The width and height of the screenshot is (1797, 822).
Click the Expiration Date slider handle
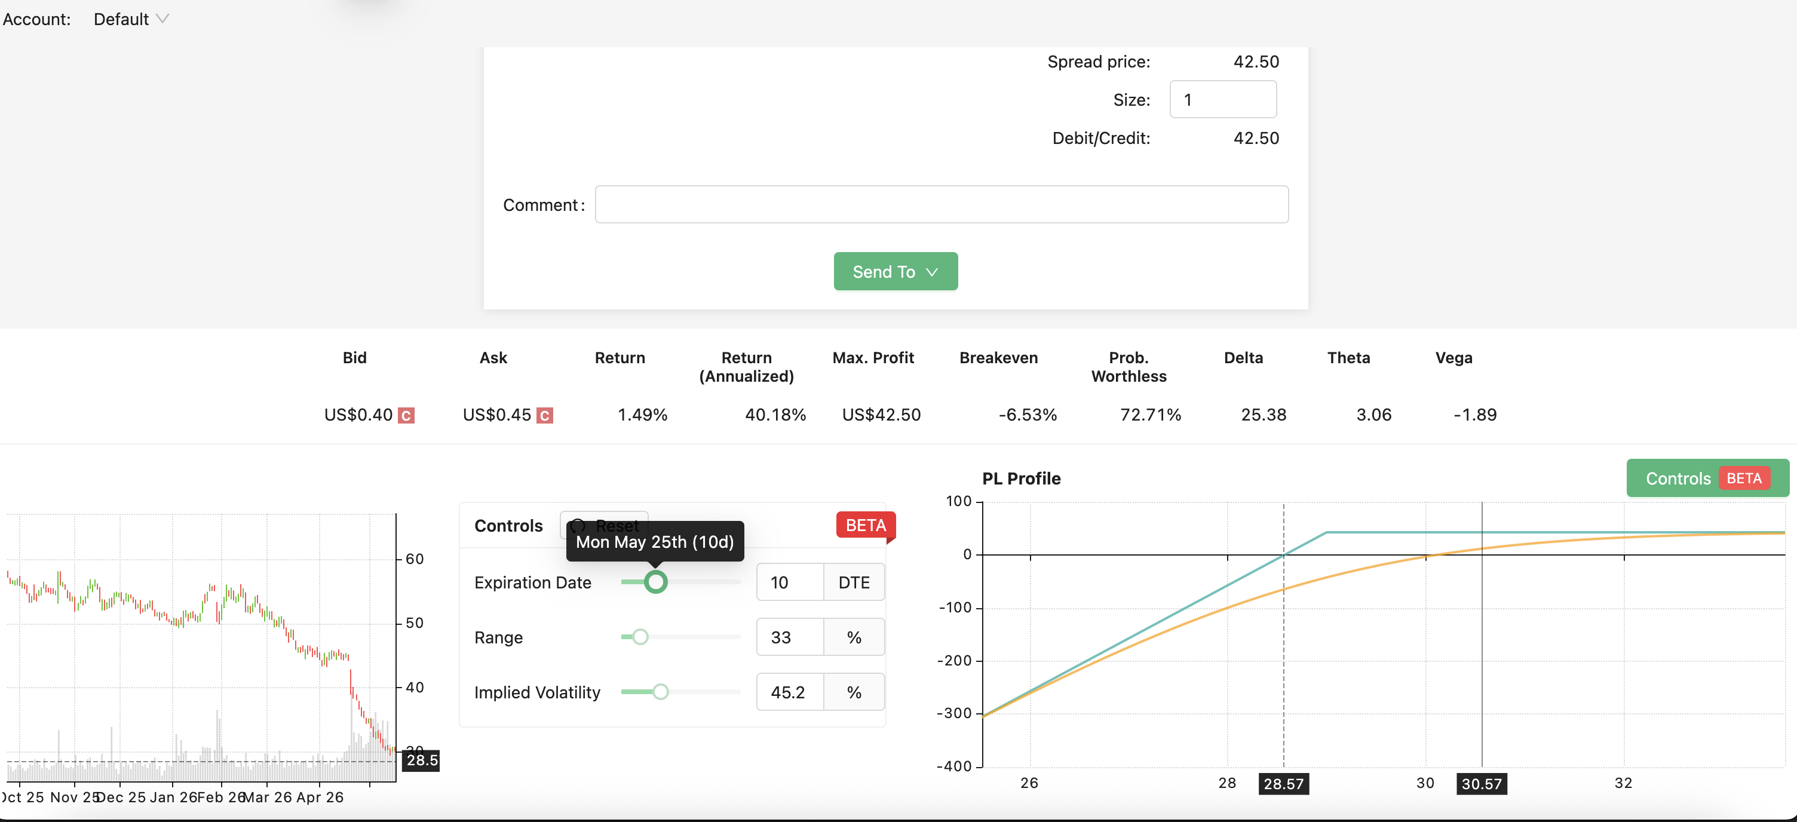click(x=655, y=581)
